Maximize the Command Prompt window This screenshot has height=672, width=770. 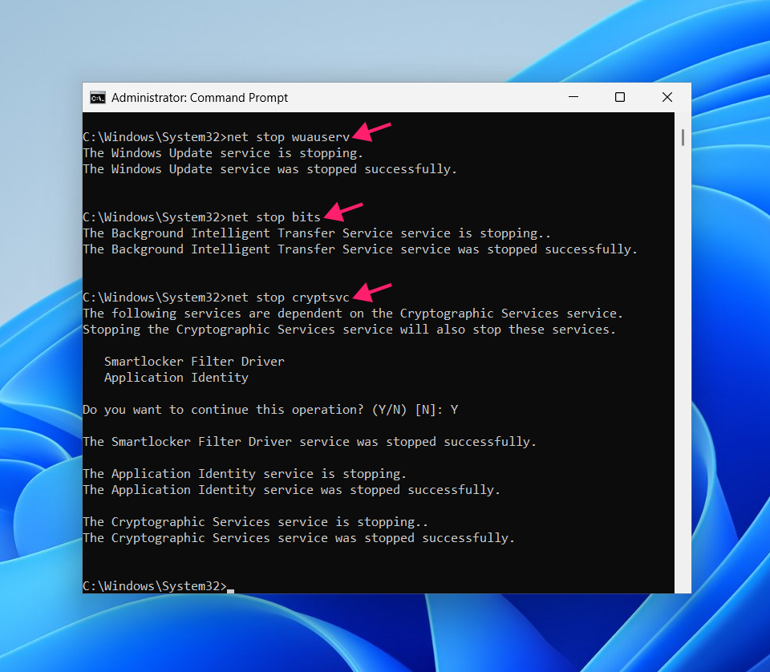[x=620, y=97]
